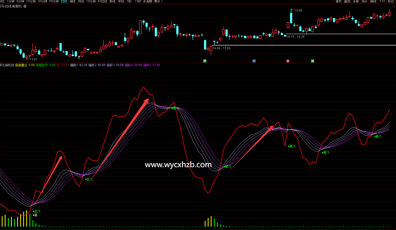Toggle 叠加 overlay comparison

pos(347,2)
